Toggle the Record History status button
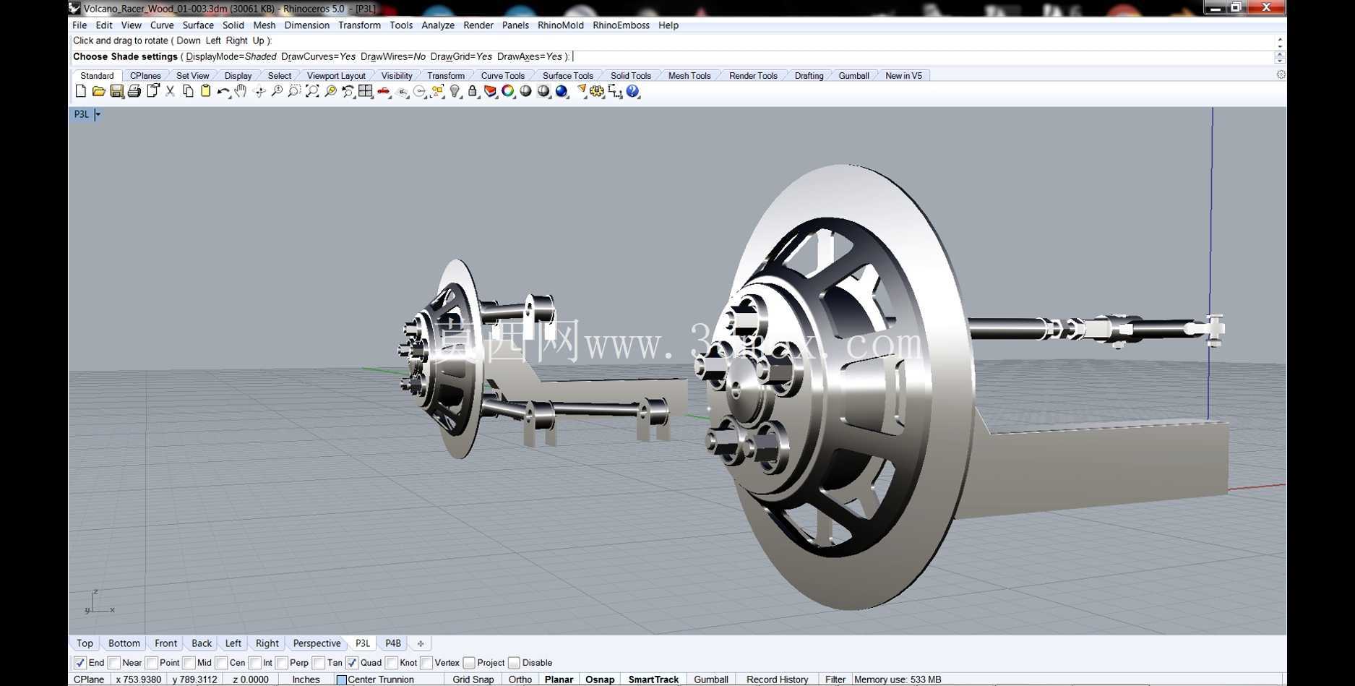This screenshot has width=1355, height=686. (x=778, y=679)
